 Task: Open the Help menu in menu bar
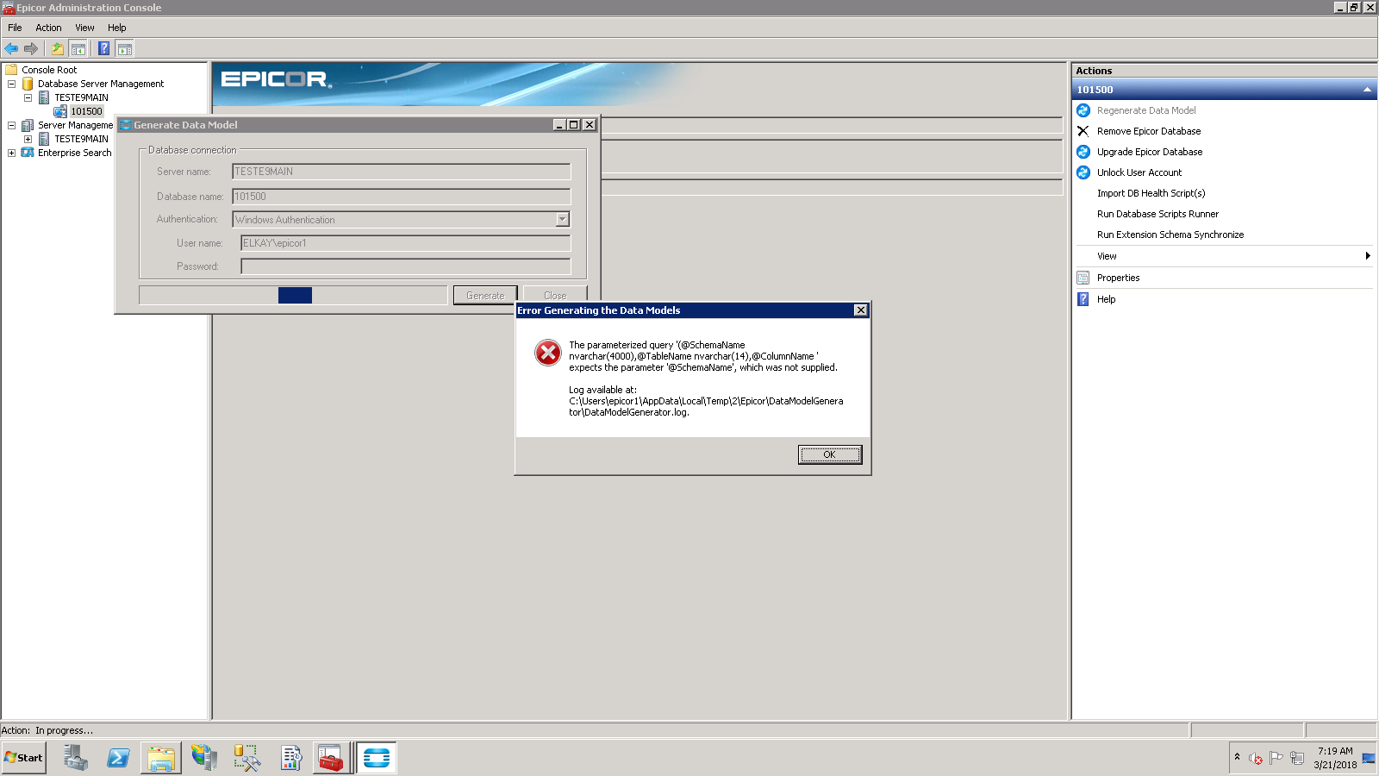tap(117, 28)
